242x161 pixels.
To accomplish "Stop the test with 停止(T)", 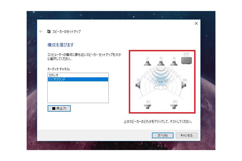I will [59, 108].
